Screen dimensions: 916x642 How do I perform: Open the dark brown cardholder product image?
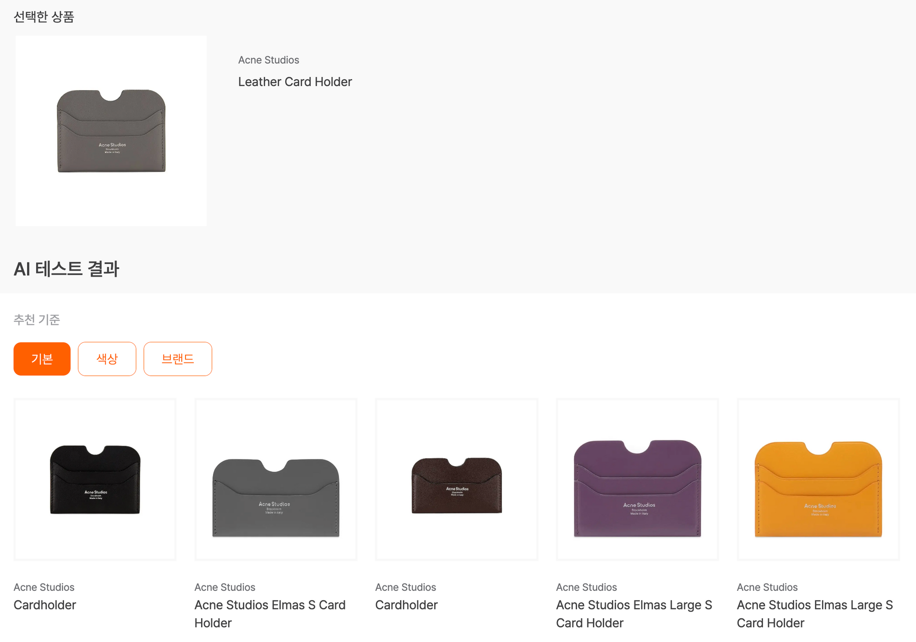(x=457, y=479)
